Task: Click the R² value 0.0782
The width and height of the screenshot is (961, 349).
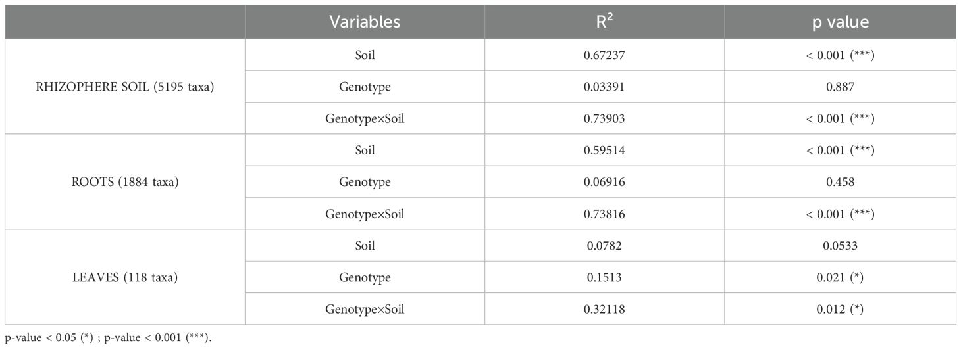Action: pyautogui.click(x=604, y=246)
